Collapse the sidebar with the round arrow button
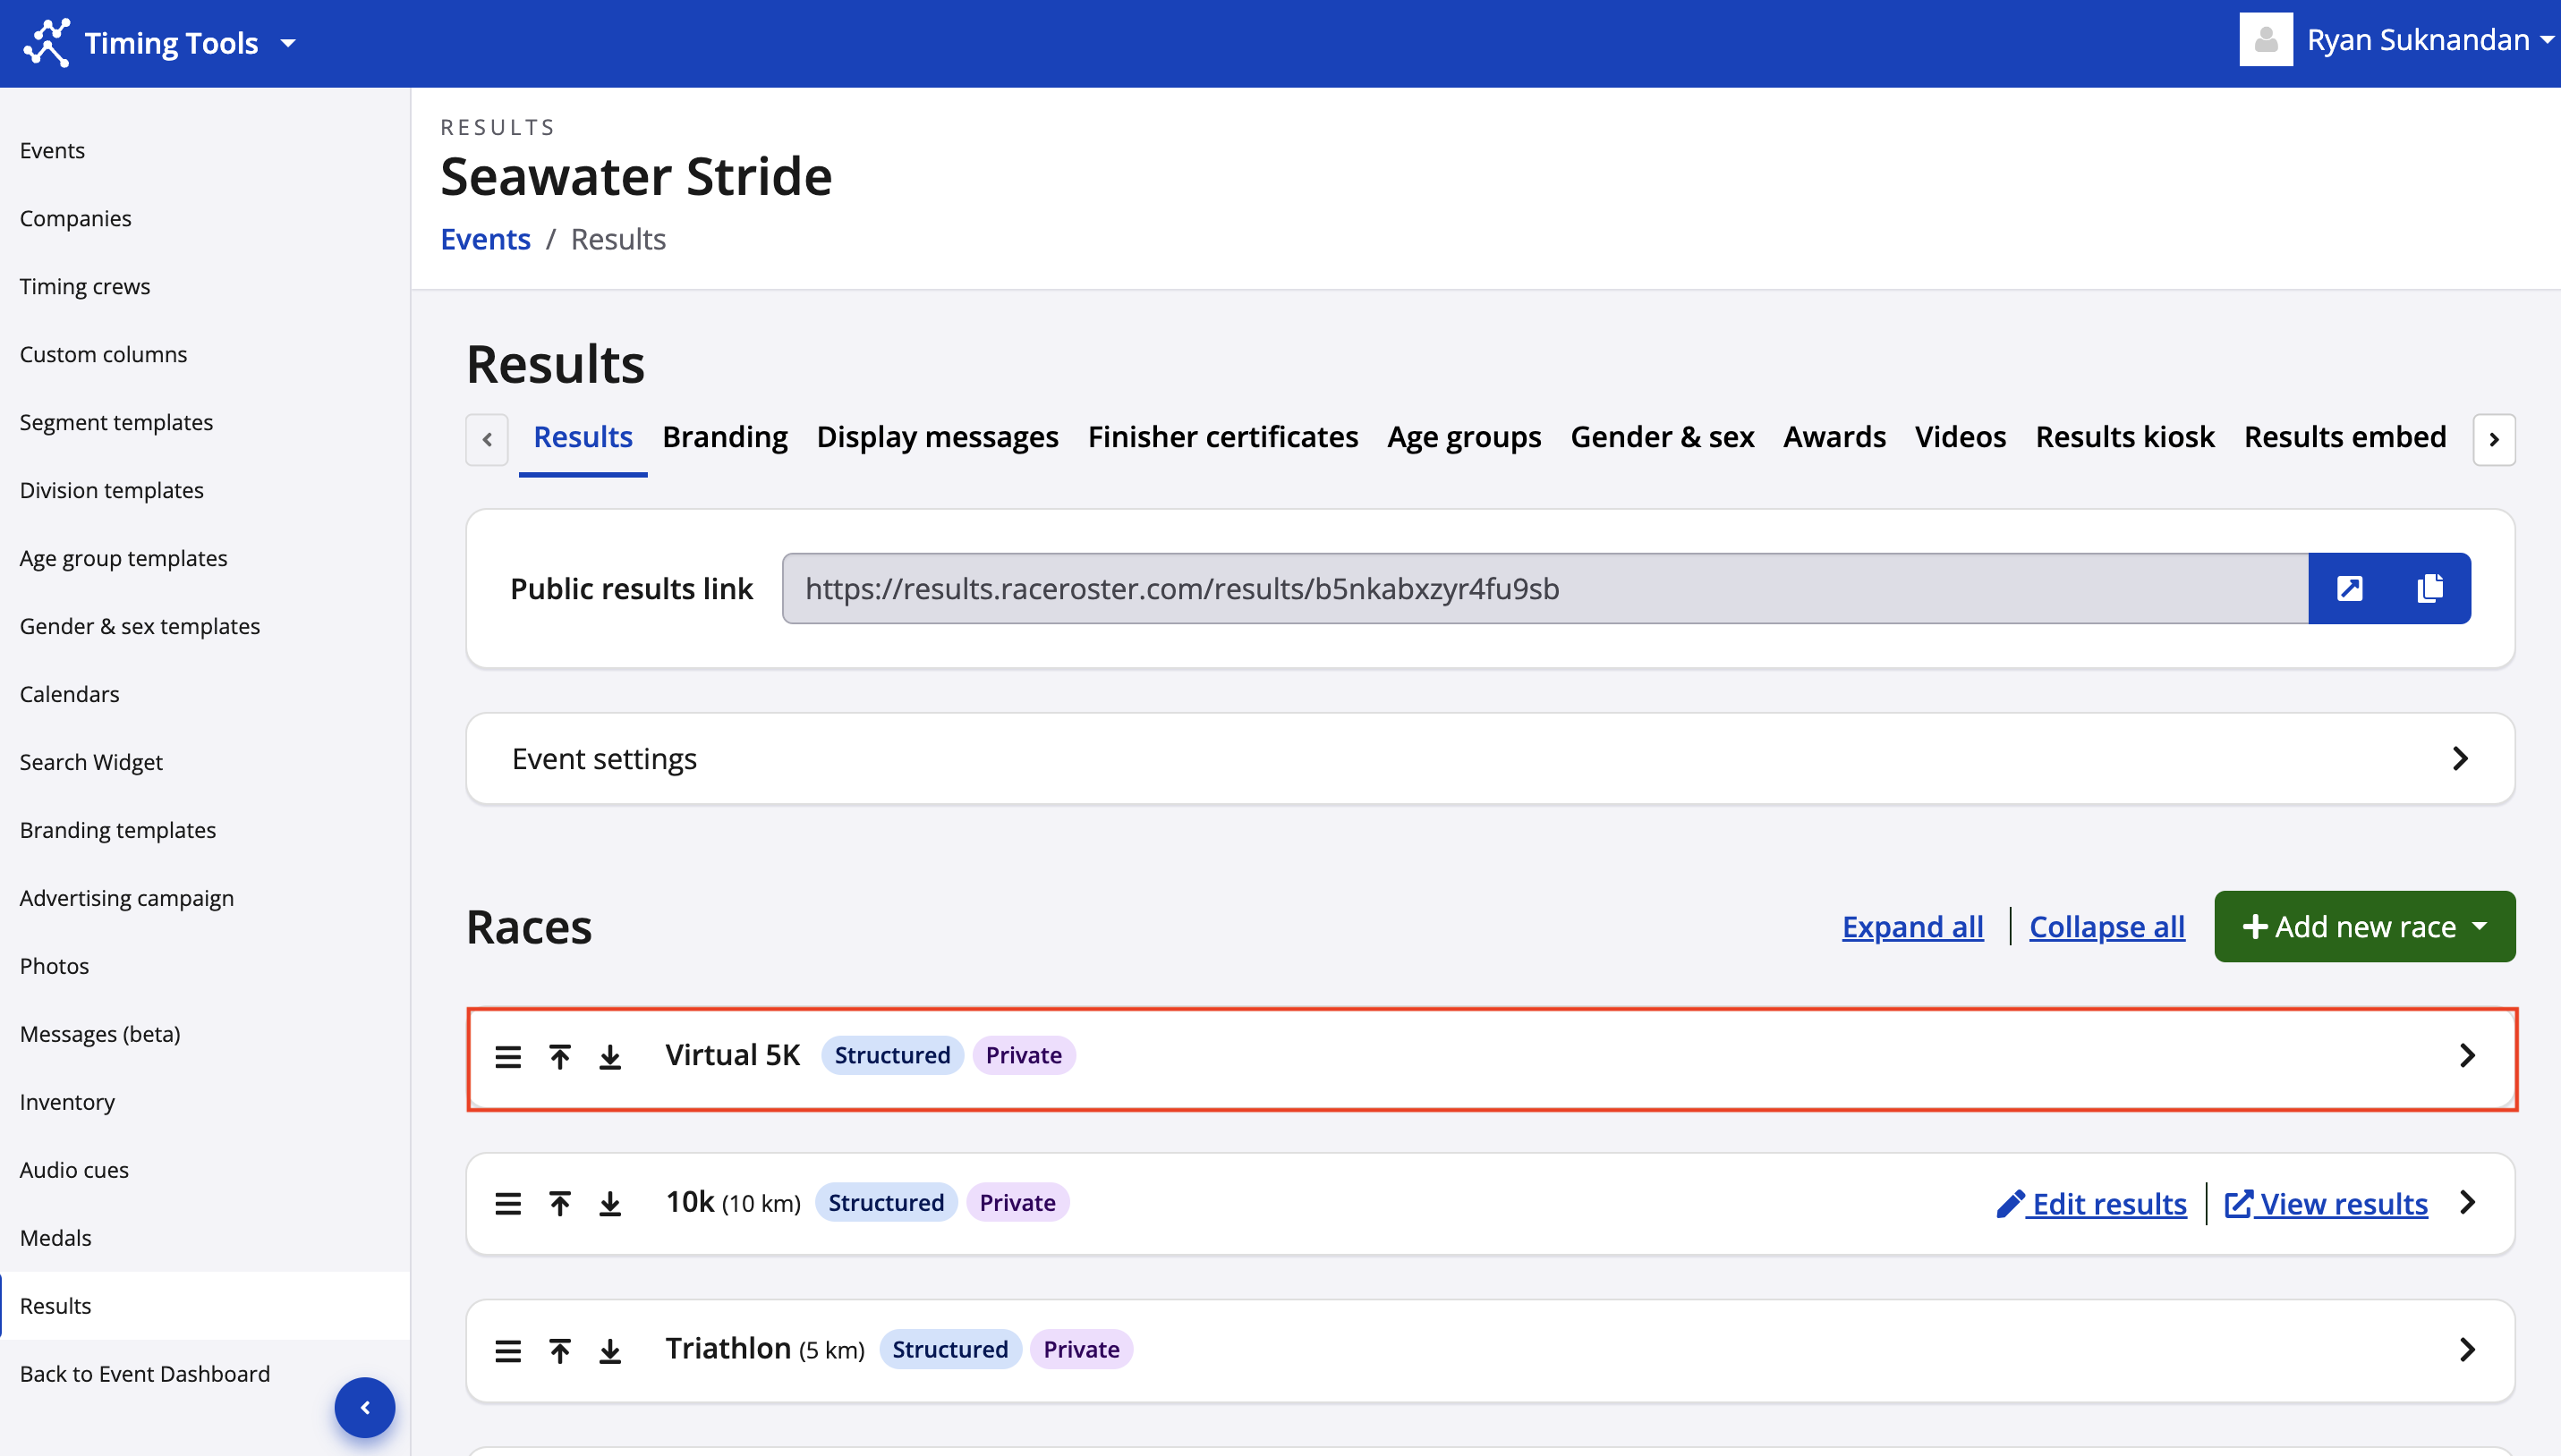 click(x=364, y=1407)
